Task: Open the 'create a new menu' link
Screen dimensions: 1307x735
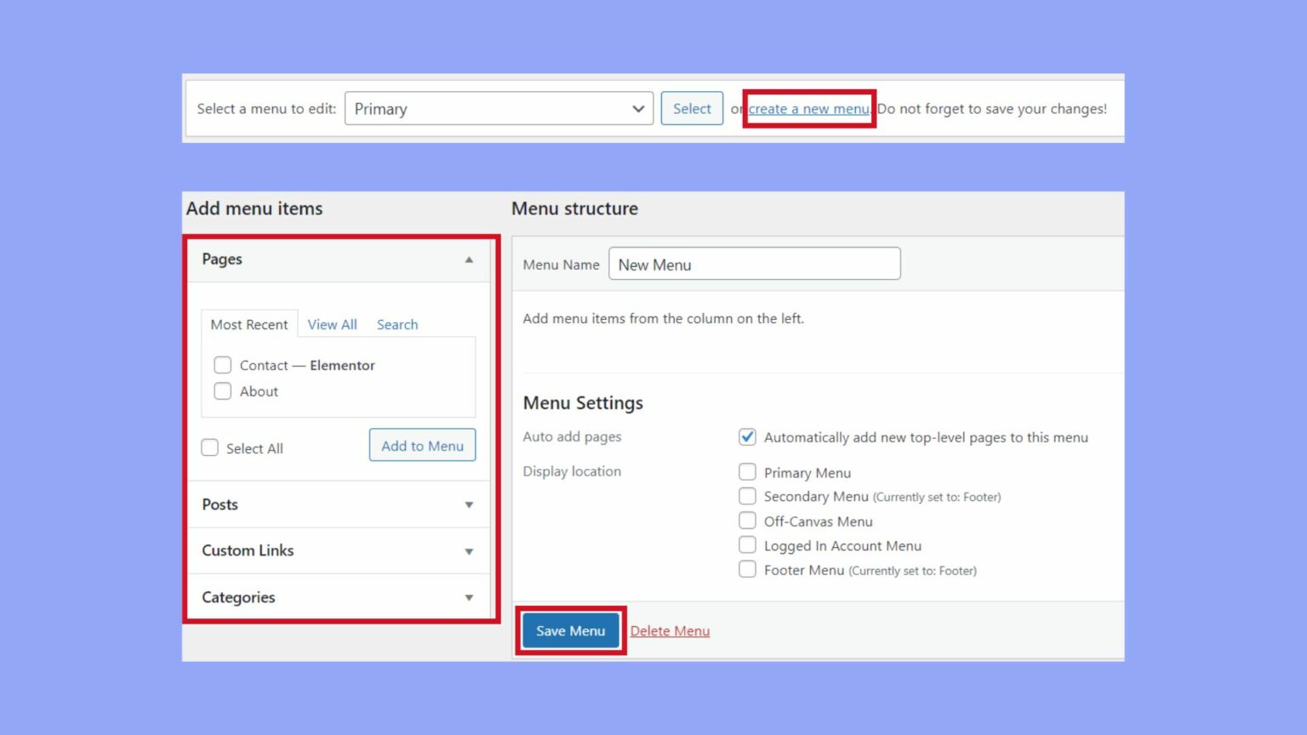Action: pos(808,108)
